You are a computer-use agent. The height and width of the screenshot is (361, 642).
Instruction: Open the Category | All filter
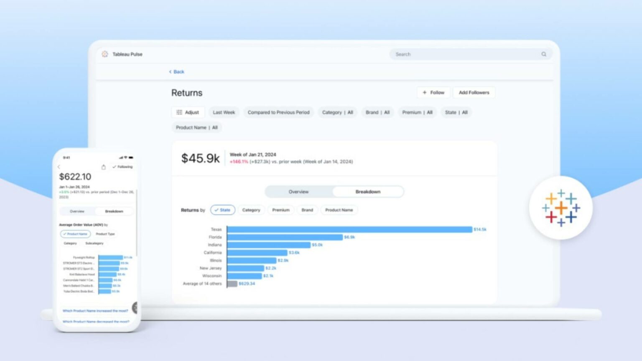(337, 112)
